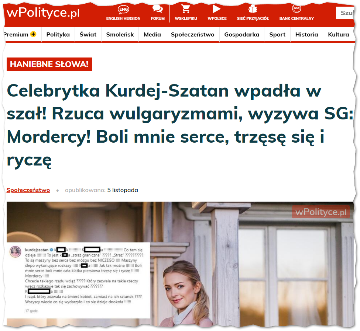Image resolution: width=360 pixels, height=331 pixels.
Task: Click the WPOLSCE label in header
Action: pos(217,18)
